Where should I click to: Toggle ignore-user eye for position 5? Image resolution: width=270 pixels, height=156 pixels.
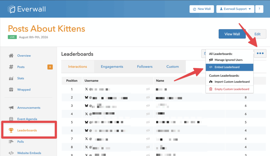coord(148,122)
